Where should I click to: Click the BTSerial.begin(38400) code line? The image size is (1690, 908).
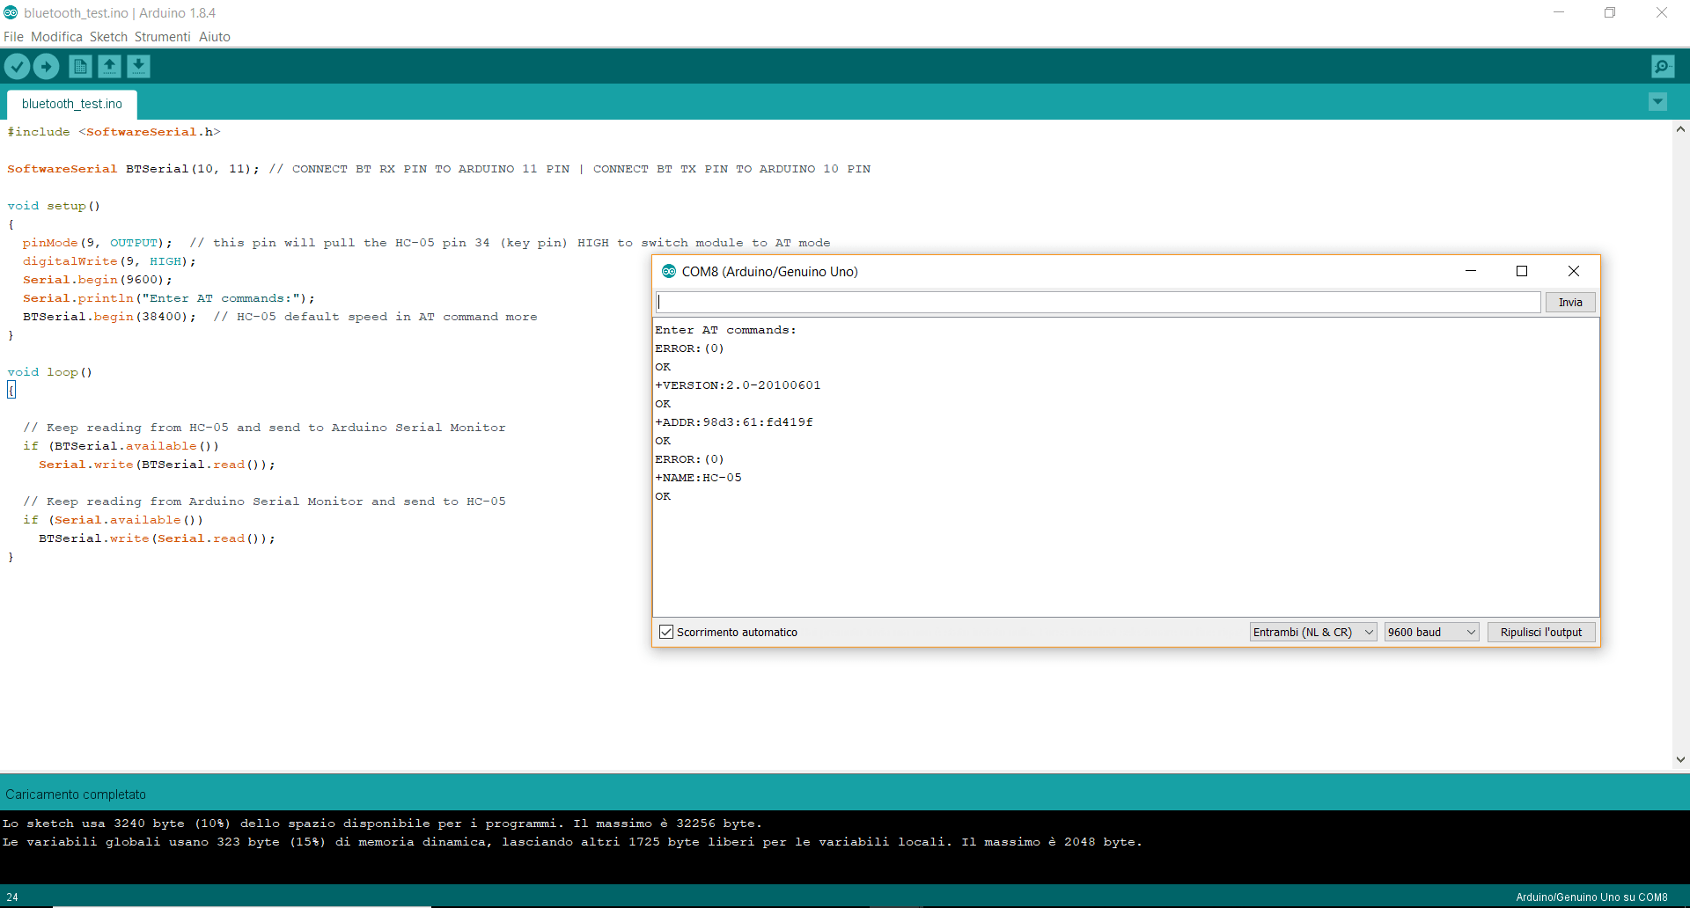280,317
